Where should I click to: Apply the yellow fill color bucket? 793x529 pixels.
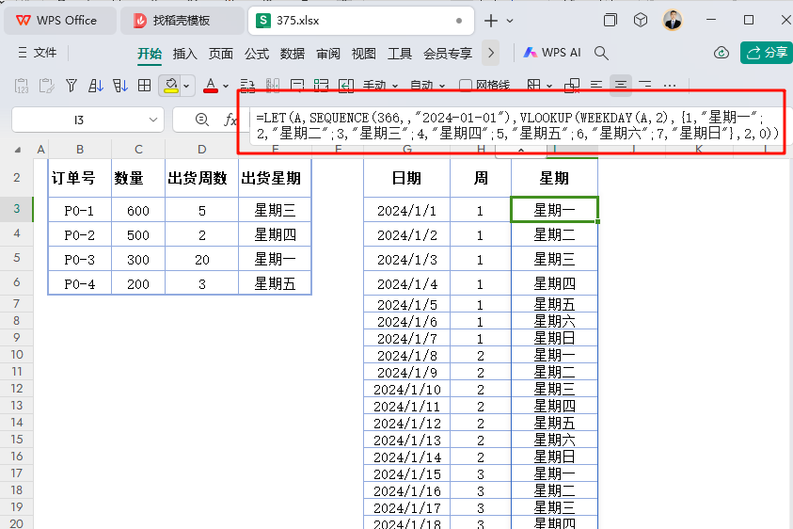pyautogui.click(x=171, y=86)
